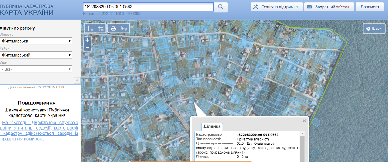Open Технічна підтримка
The height and width of the screenshot is (162, 388).
coord(276,7)
